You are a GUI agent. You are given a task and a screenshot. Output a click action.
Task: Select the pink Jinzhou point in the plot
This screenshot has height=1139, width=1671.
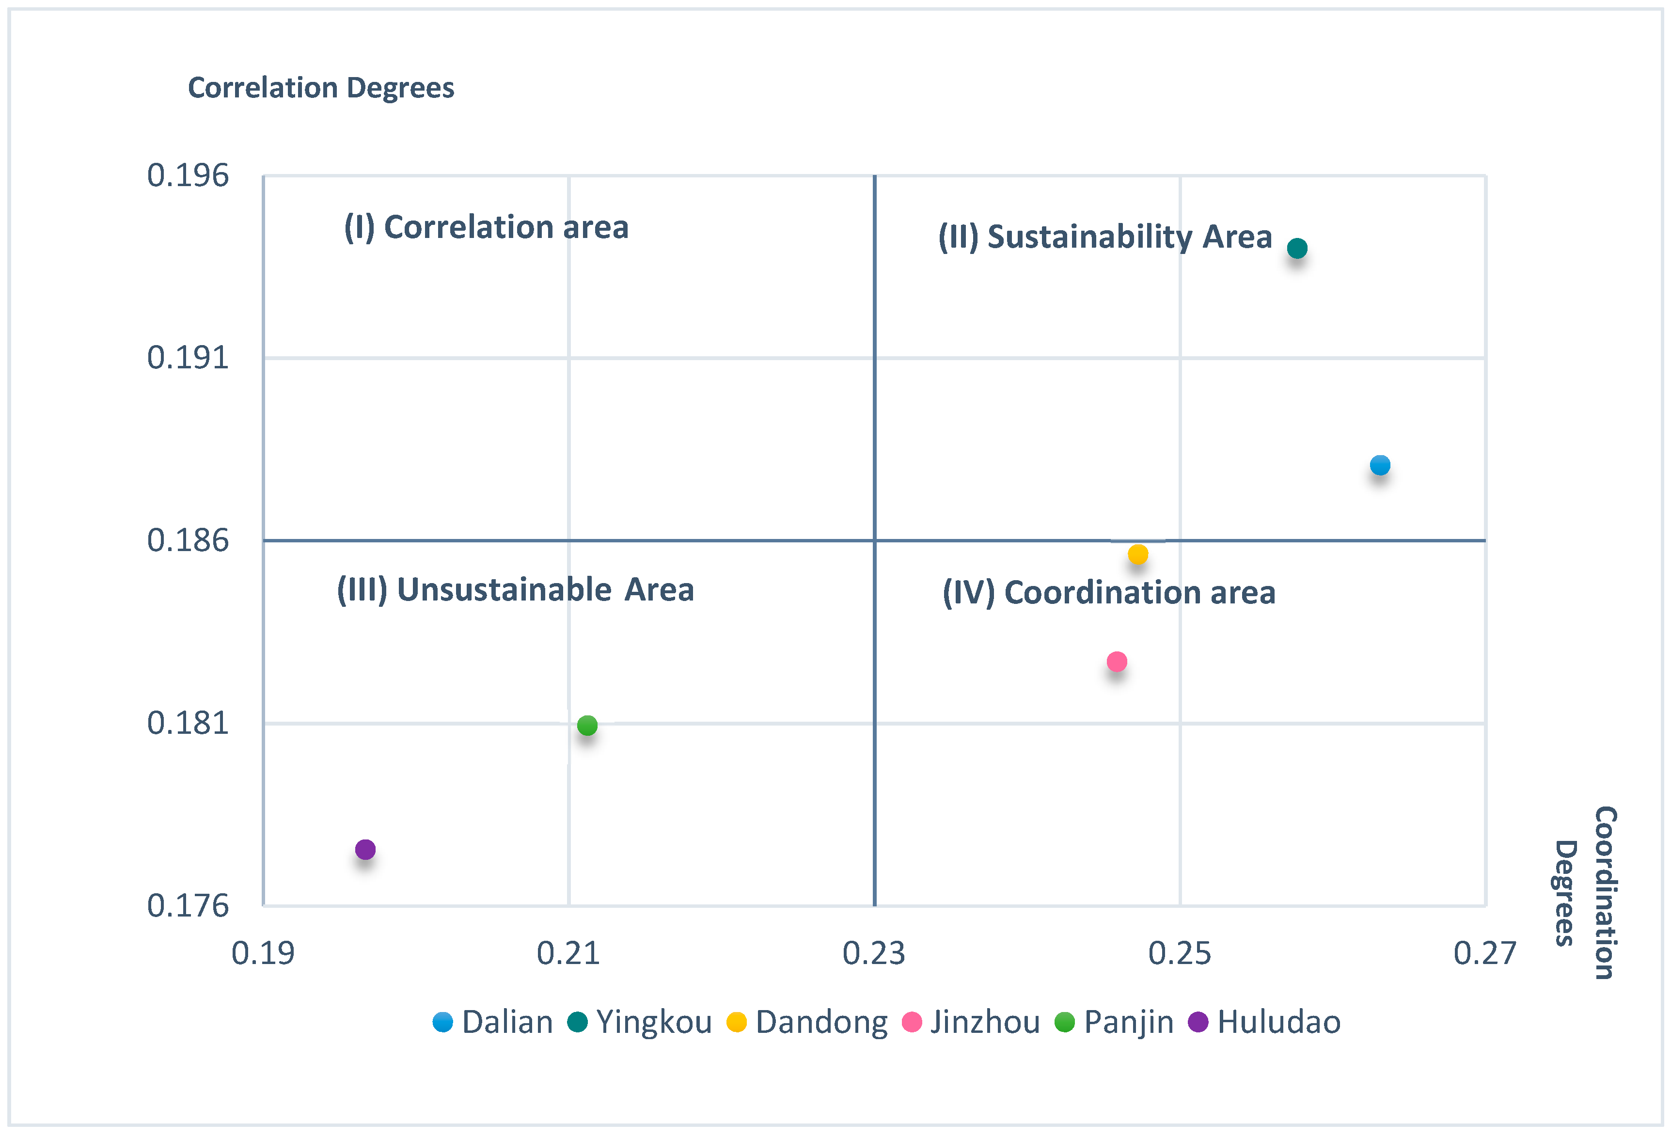pos(1116,662)
